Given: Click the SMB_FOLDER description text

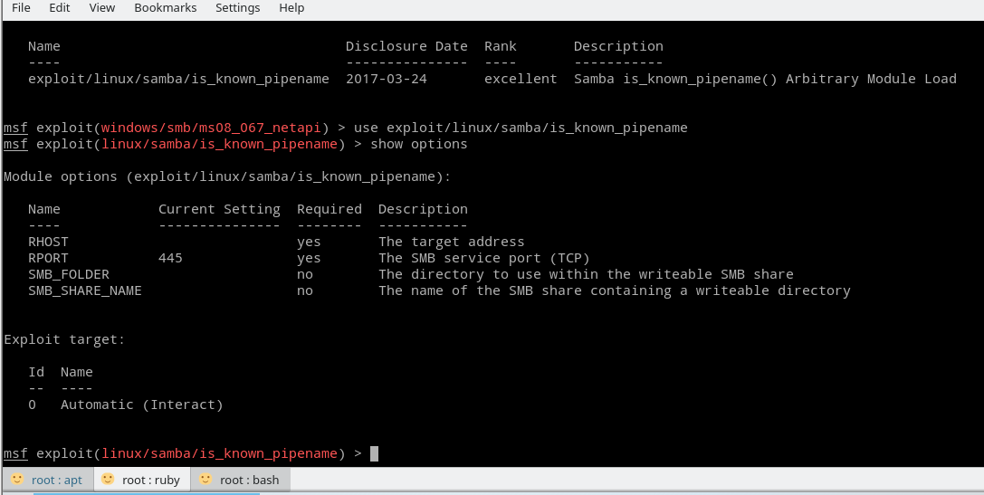Looking at the screenshot, I should tap(586, 274).
